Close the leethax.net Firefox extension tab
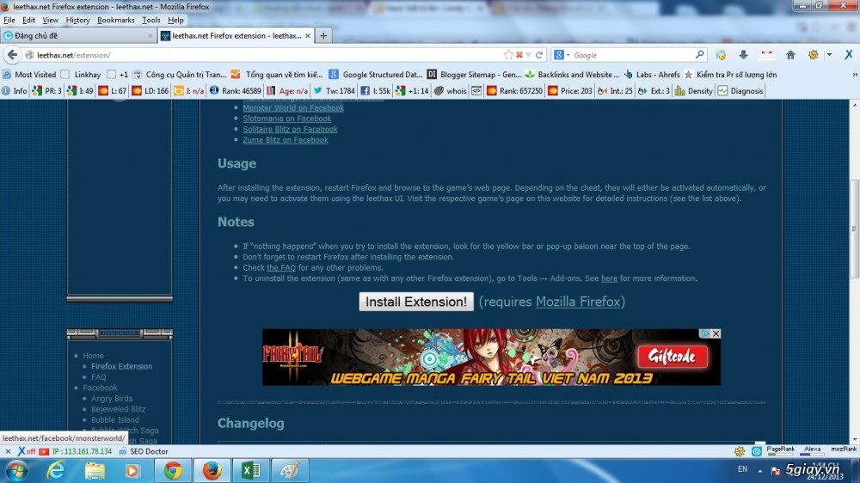The height and width of the screenshot is (483, 860). click(x=308, y=35)
